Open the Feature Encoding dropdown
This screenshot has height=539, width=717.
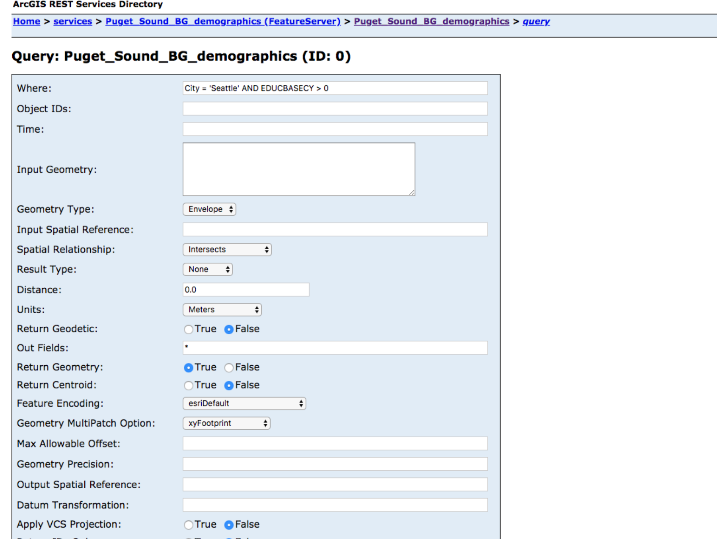pos(244,403)
